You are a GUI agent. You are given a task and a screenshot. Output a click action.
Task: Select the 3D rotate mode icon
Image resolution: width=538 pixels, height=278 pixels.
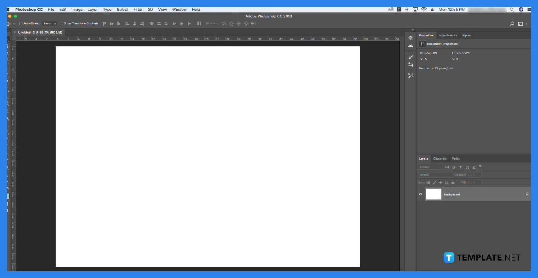click(x=224, y=23)
